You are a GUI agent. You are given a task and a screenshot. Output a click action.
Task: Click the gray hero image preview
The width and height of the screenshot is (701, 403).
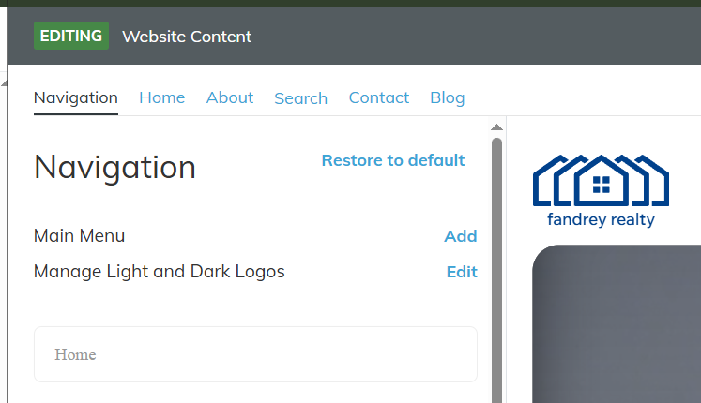click(x=617, y=324)
